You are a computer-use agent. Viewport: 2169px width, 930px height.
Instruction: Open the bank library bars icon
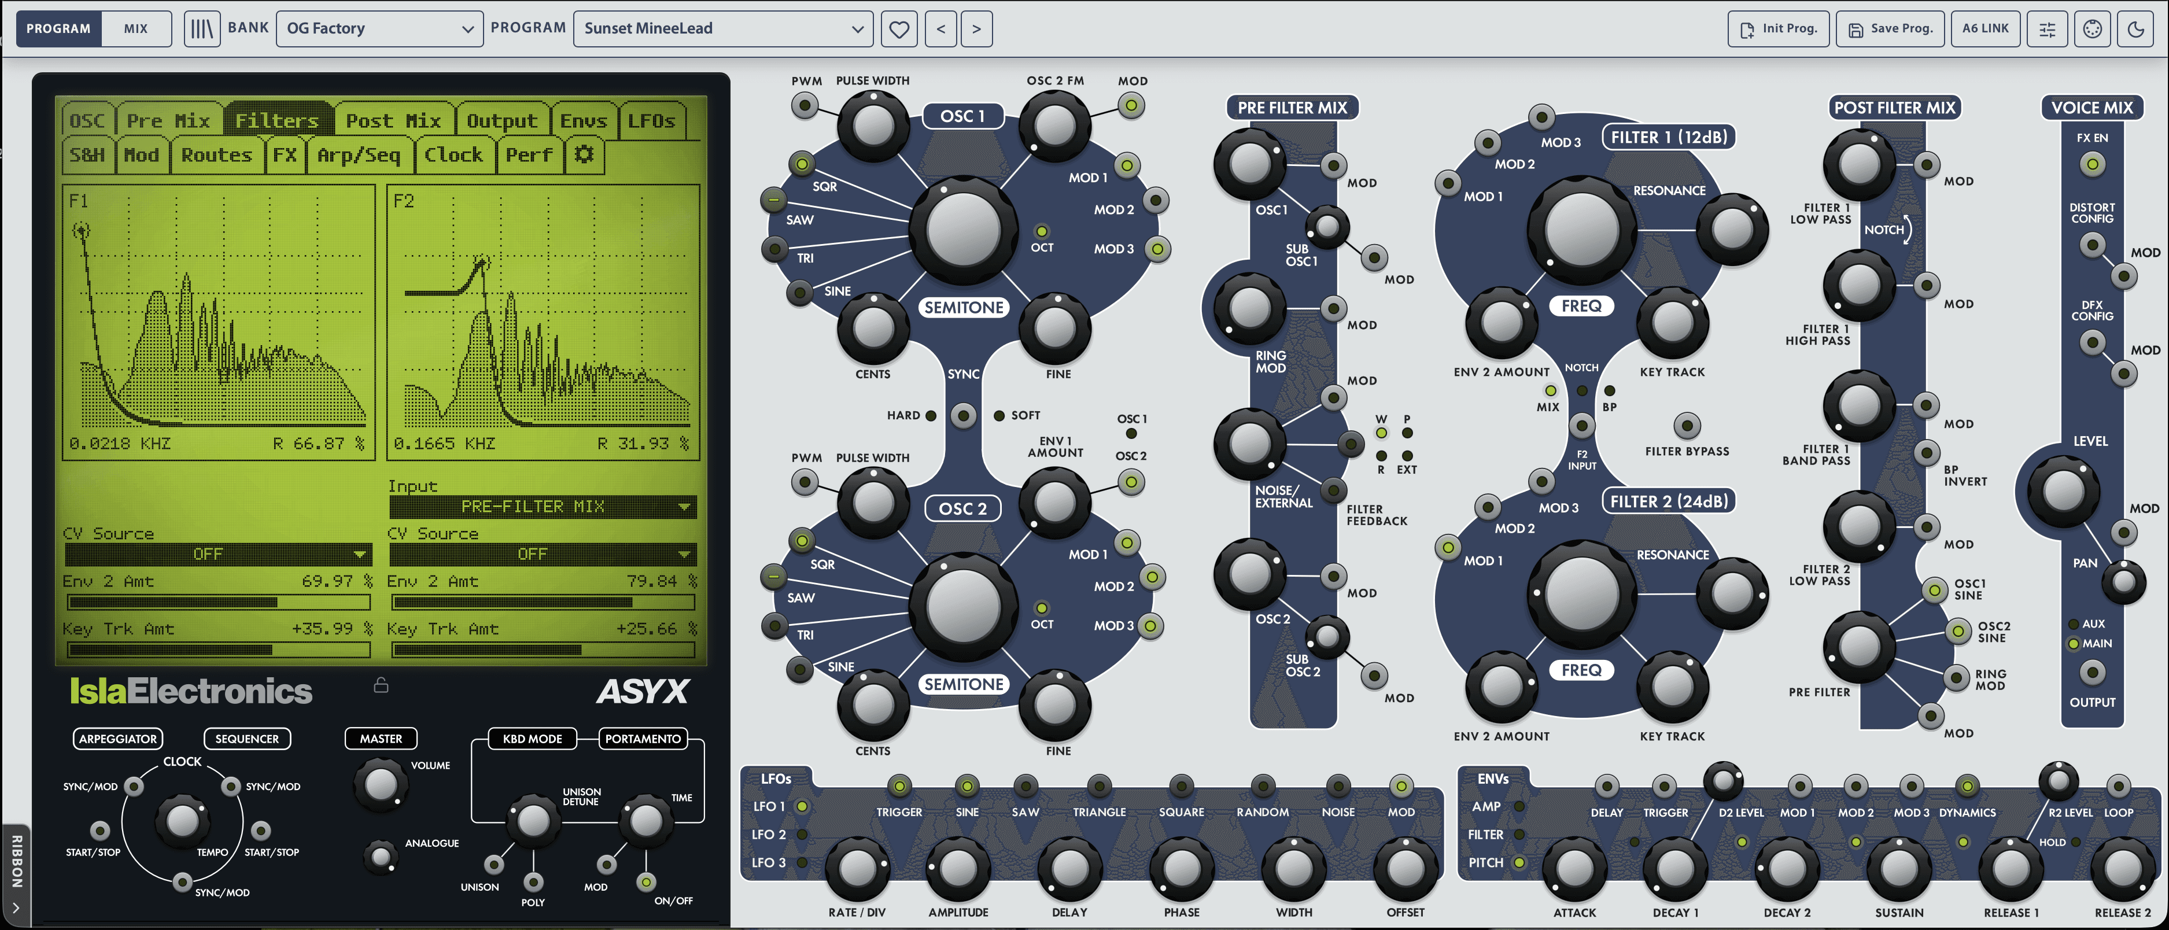pos(202,29)
